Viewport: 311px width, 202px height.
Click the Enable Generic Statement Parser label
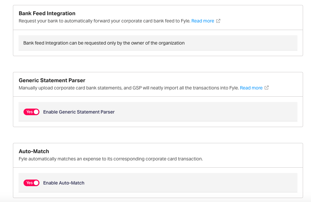79,112
